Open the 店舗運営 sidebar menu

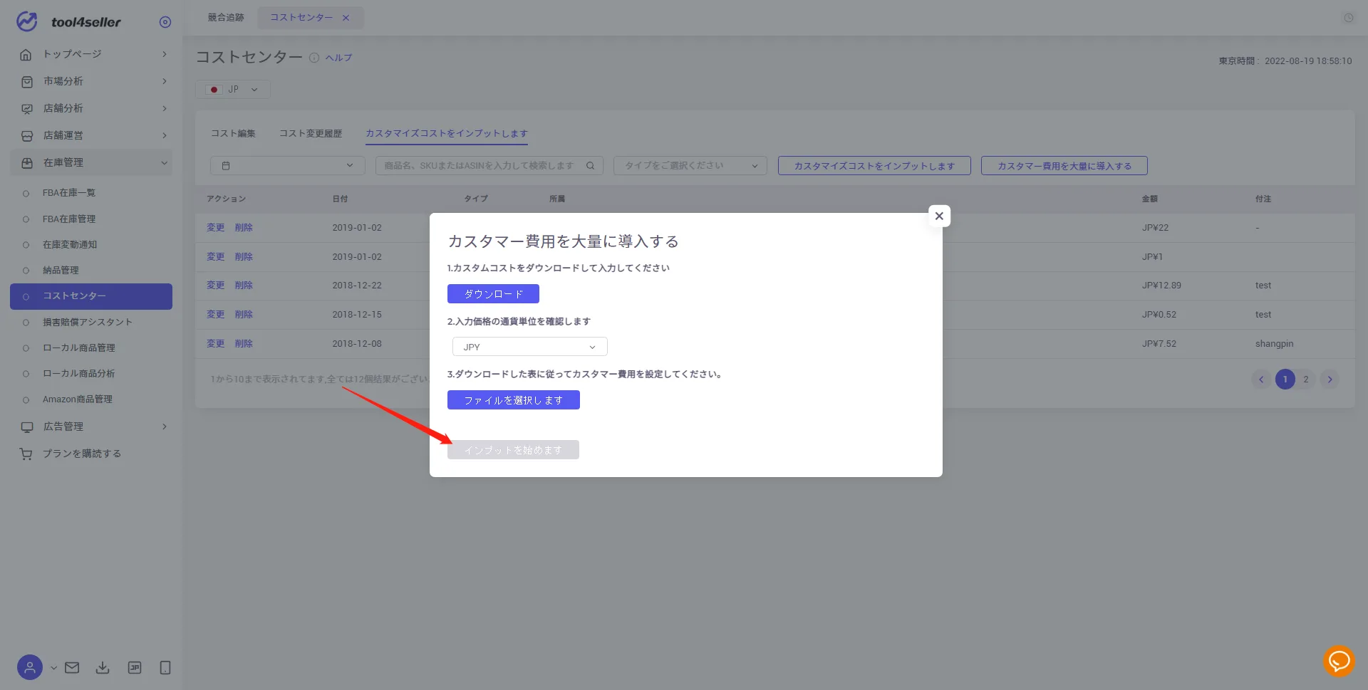91,135
